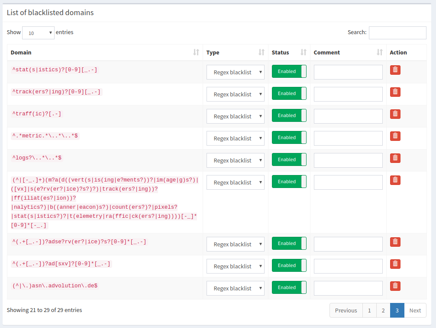Open Type dropdown for ^stat(s|istics) row

pos(236,72)
